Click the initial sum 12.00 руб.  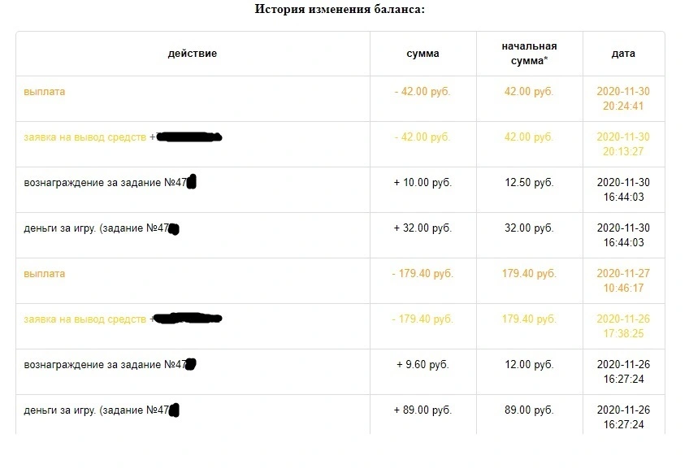tap(529, 364)
